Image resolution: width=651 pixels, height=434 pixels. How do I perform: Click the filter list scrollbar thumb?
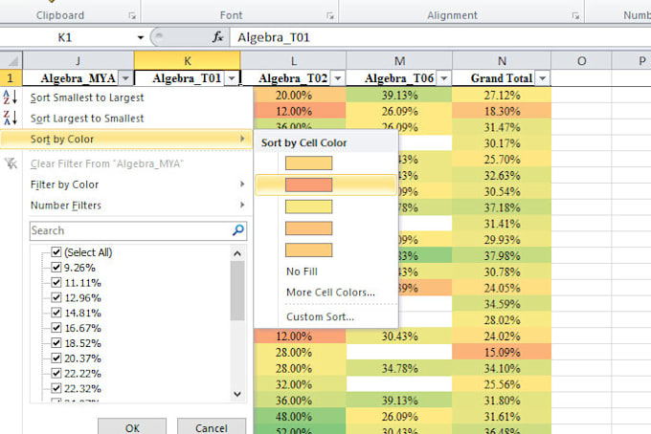pos(237,291)
